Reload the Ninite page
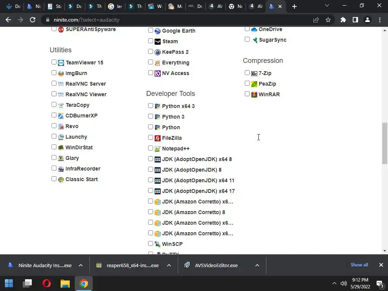 [33, 20]
